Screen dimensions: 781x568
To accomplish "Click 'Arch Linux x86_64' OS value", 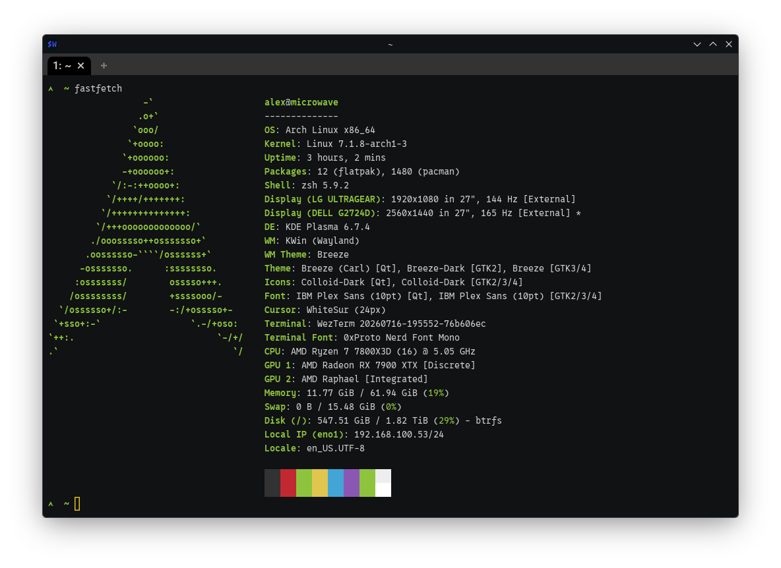I will 330,130.
